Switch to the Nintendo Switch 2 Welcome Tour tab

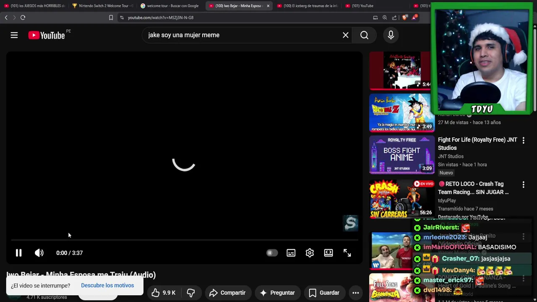(102, 6)
